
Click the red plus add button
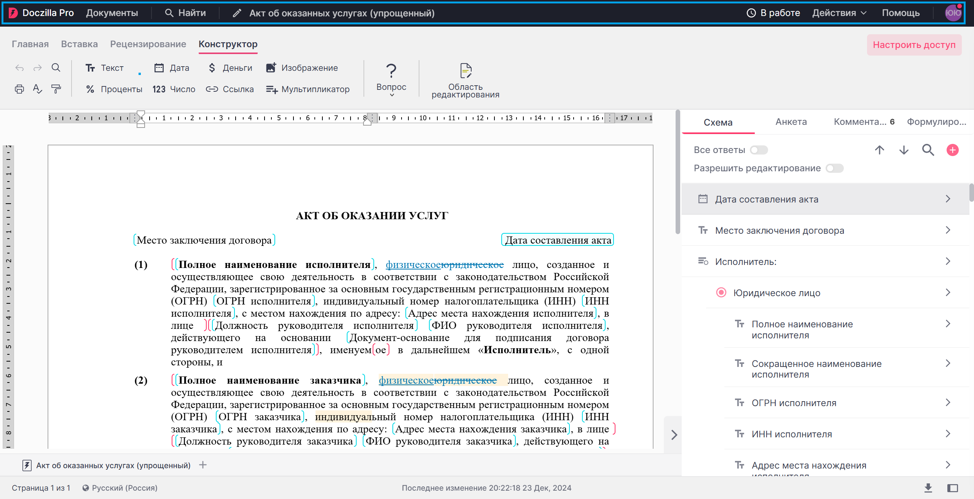952,150
